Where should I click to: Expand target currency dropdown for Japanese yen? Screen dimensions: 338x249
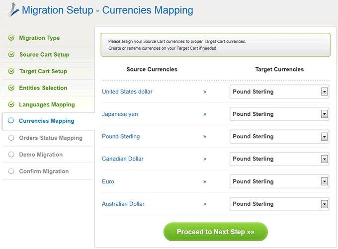coord(279,114)
